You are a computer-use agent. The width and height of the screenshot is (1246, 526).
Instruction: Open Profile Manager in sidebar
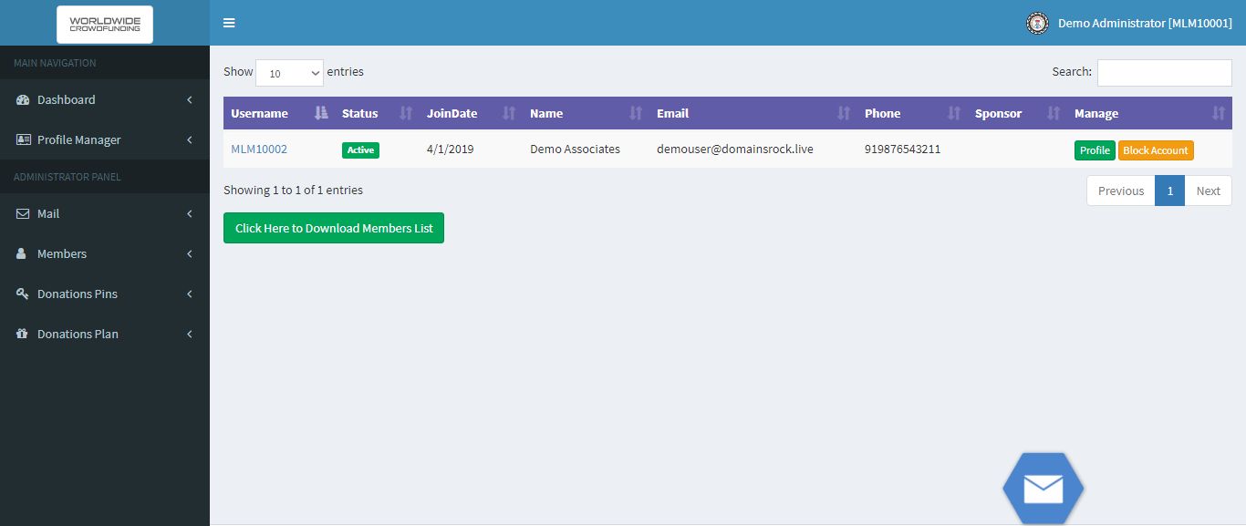point(105,139)
